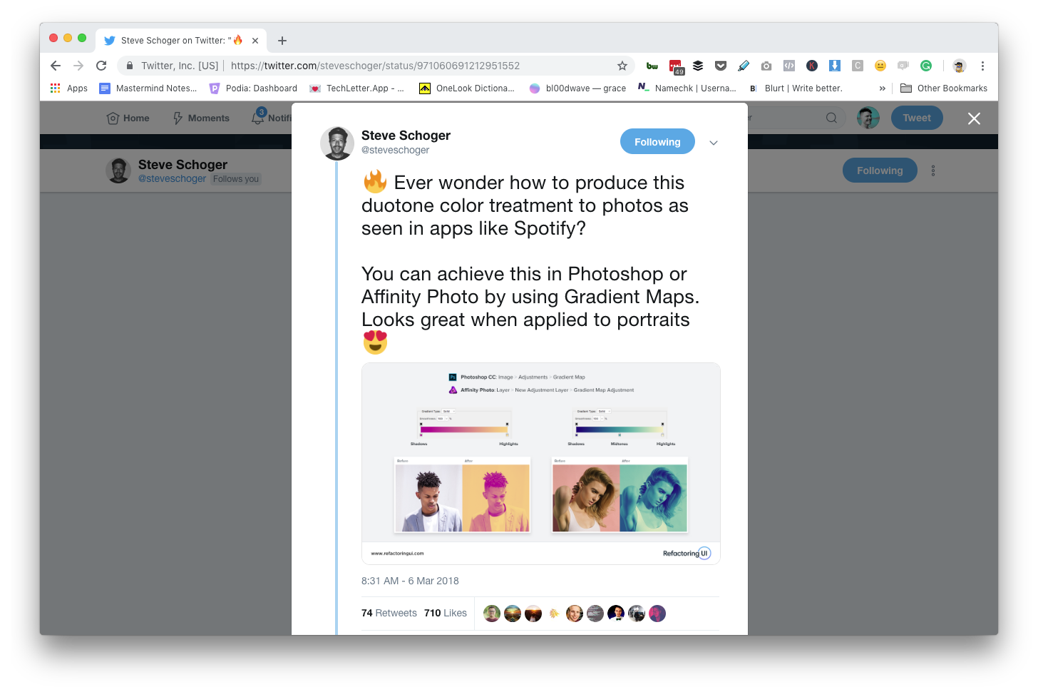The width and height of the screenshot is (1038, 692).
Task: Click the camera screenshot extension
Action: 766,66
